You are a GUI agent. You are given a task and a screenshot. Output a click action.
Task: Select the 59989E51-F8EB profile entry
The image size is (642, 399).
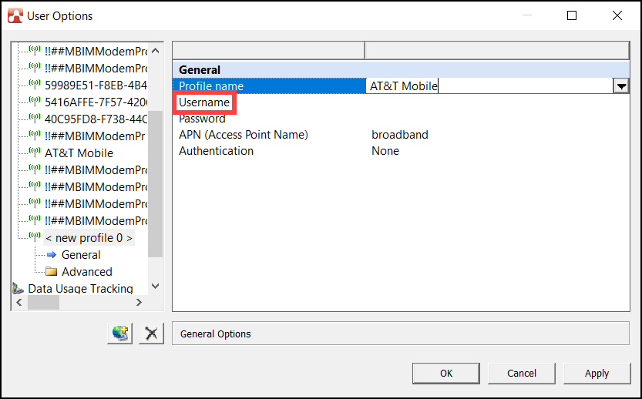click(x=96, y=85)
